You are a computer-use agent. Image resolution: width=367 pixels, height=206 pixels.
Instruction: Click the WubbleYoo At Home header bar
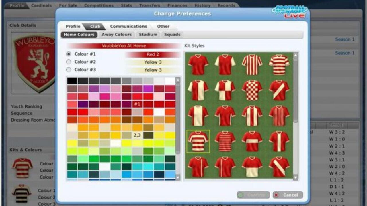point(124,46)
